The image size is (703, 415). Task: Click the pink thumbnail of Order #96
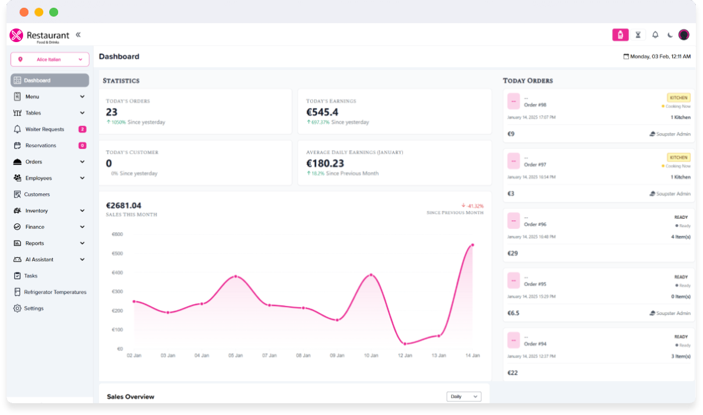point(514,221)
